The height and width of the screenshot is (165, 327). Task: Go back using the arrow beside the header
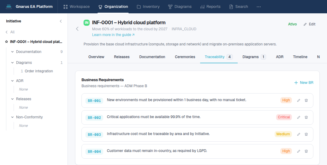[78, 29]
